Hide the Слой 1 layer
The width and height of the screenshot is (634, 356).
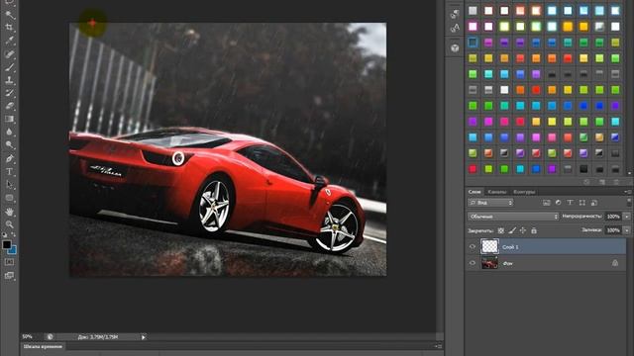coord(473,246)
